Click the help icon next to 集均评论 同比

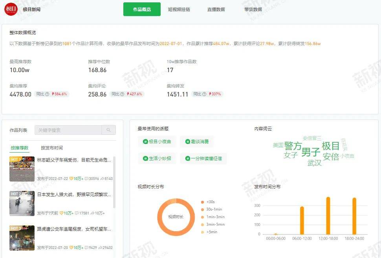(x=122, y=94)
